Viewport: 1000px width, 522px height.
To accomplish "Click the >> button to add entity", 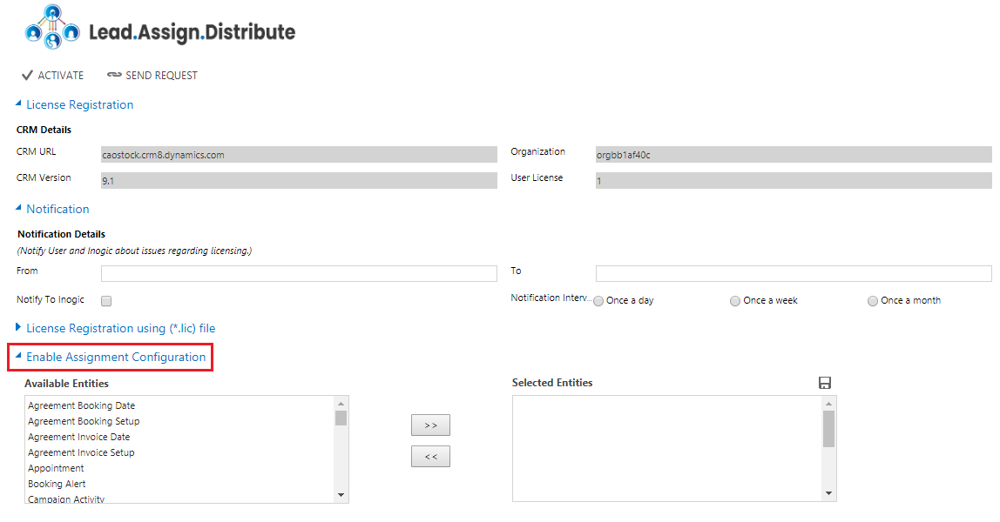I will tap(430, 425).
